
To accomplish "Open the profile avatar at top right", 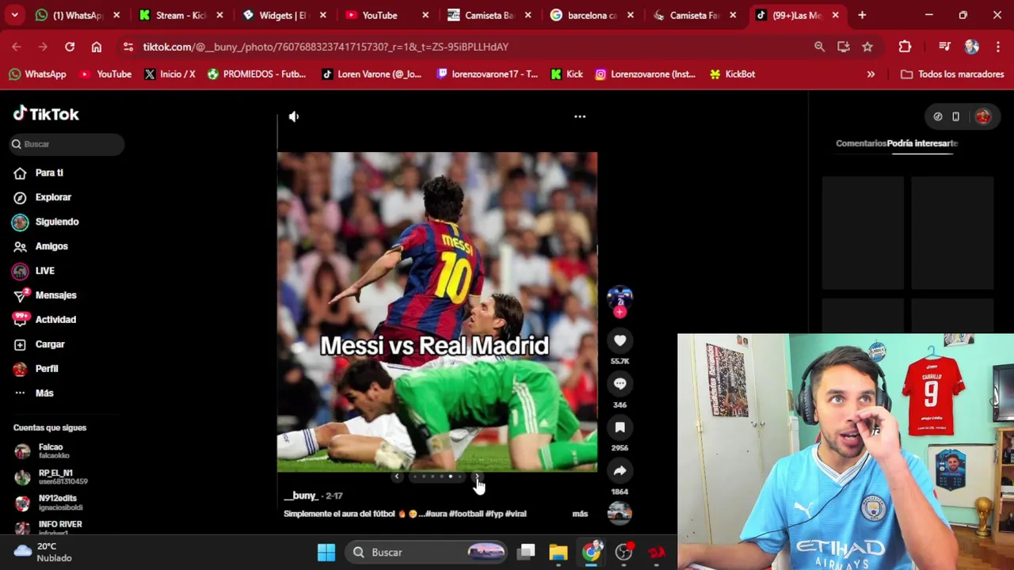I will 983,116.
